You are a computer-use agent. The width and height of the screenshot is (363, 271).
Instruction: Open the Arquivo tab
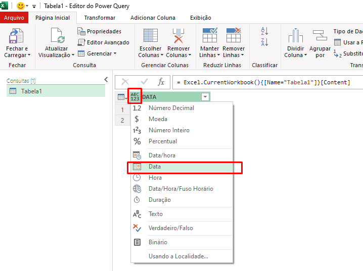point(14,18)
